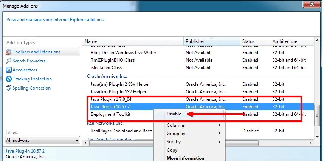Viewport: 324px width, 161px height.
Task: Click the TechSmith Corporation group header
Action: pos(110,139)
